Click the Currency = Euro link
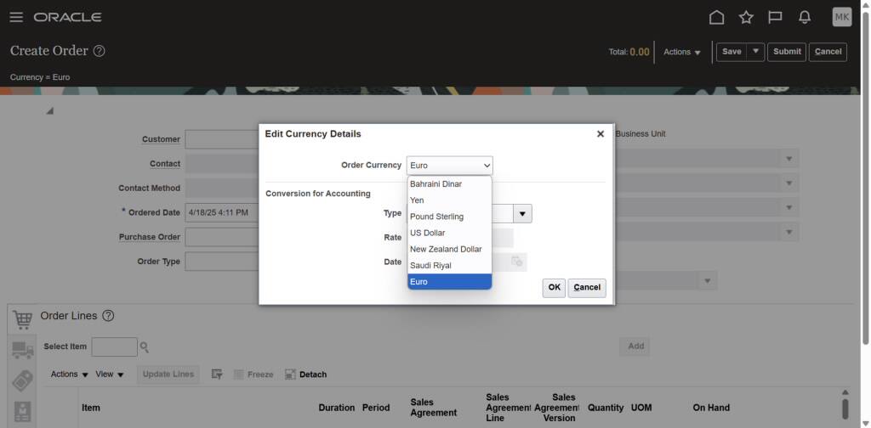The image size is (871, 428). point(40,77)
